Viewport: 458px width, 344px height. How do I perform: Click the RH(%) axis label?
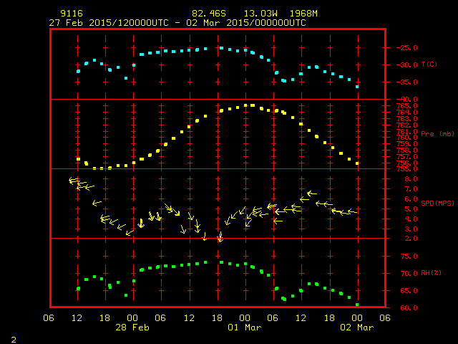[431, 272]
